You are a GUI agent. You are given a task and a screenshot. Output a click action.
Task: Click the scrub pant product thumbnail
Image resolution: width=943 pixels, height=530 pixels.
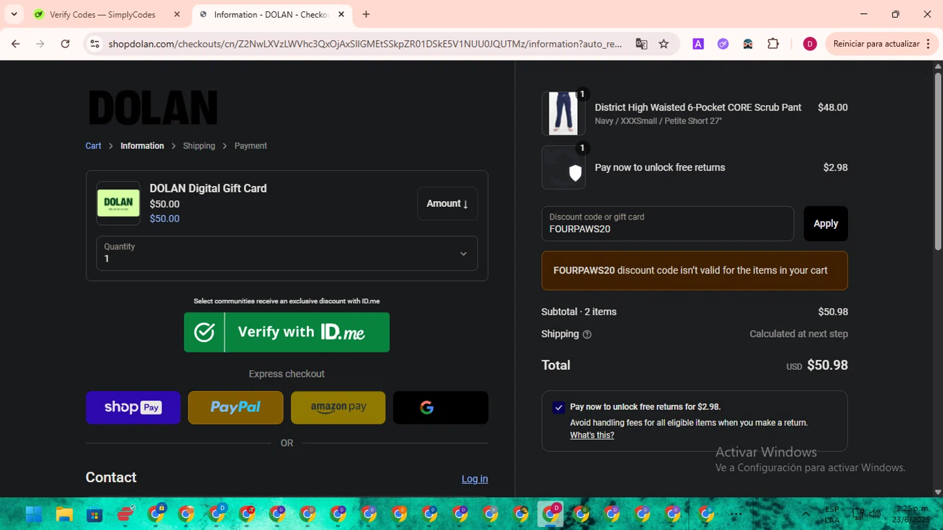[x=563, y=113]
